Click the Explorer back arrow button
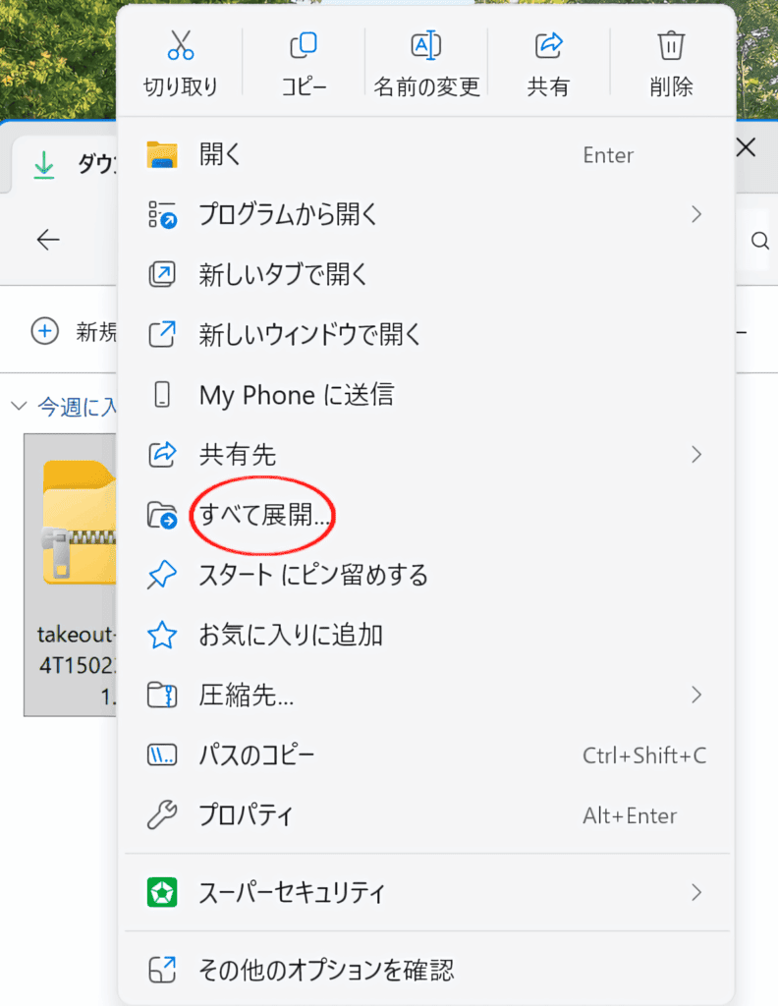 click(48, 240)
